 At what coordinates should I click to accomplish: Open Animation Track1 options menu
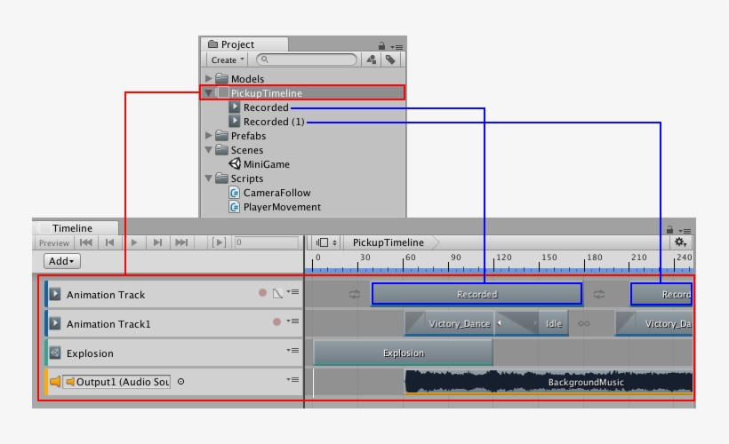coord(292,321)
